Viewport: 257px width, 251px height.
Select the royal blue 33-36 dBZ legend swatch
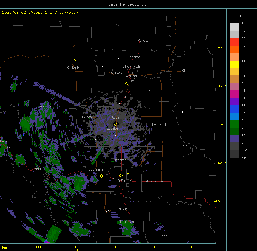[x=234, y=109]
